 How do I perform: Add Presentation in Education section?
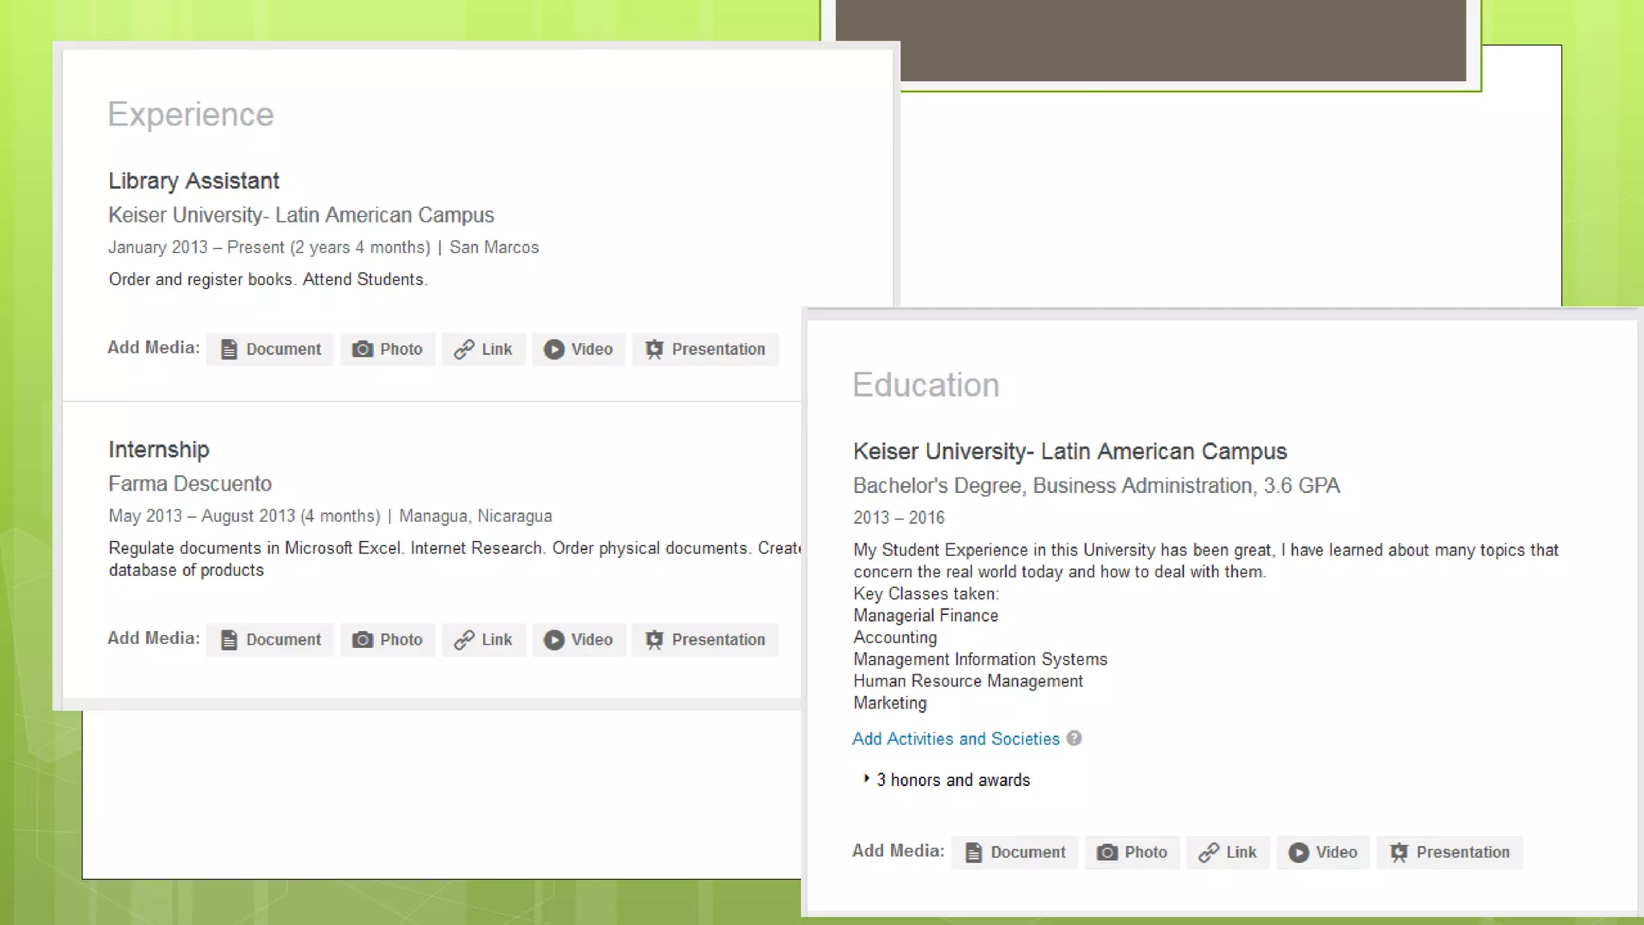coord(1450,853)
